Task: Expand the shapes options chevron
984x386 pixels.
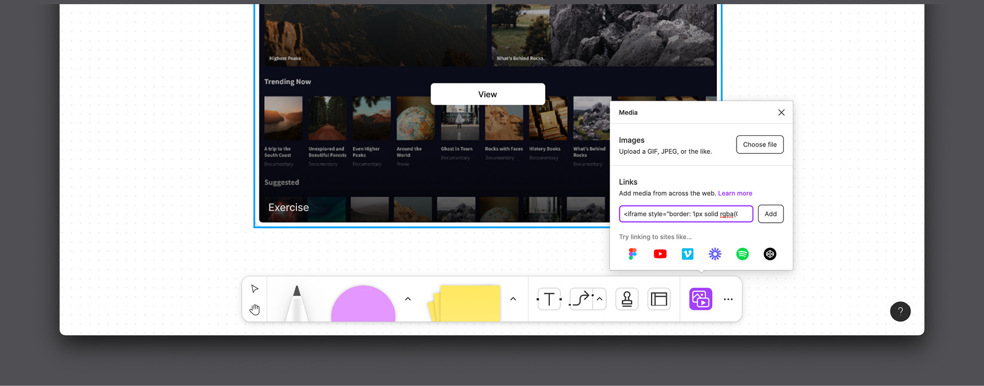Action: coord(408,299)
